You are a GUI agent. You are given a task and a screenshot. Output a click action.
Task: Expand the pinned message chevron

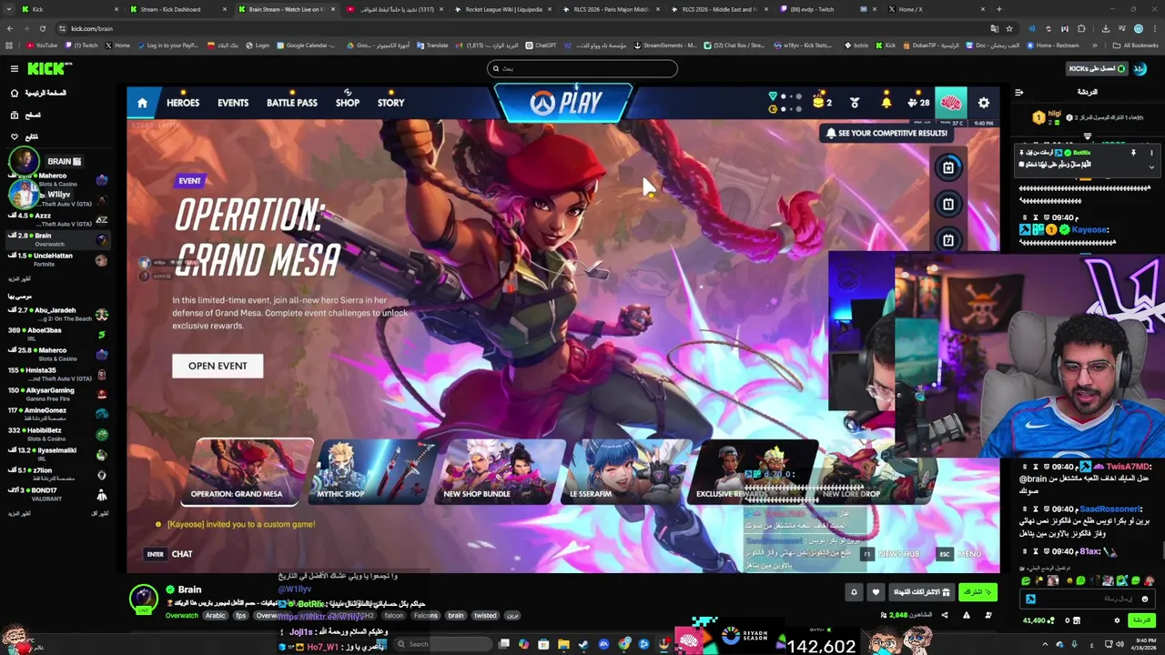1151,166
